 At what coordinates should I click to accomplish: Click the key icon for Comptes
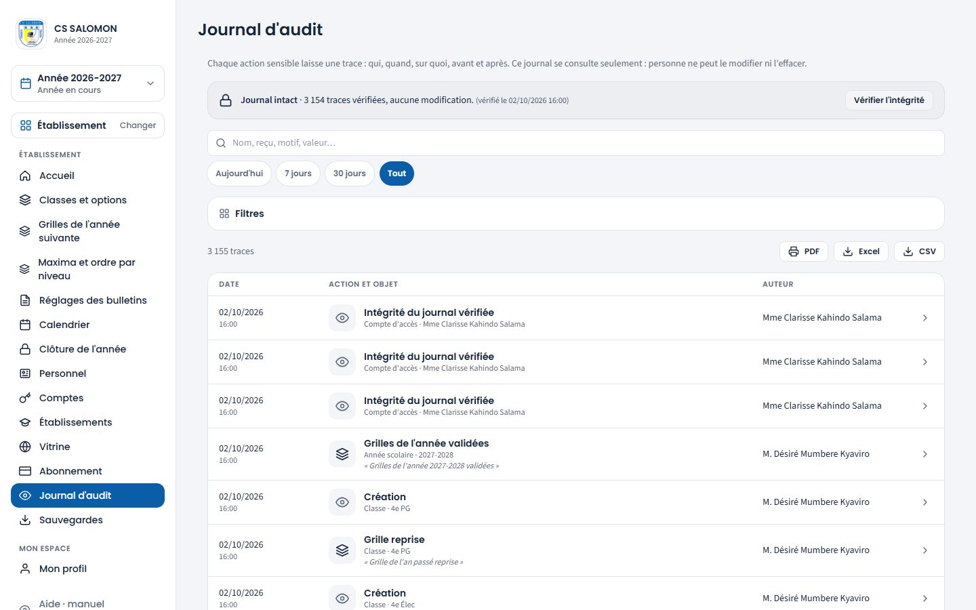25,398
